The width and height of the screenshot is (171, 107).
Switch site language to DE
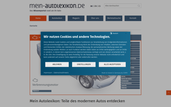(x=91, y=6)
